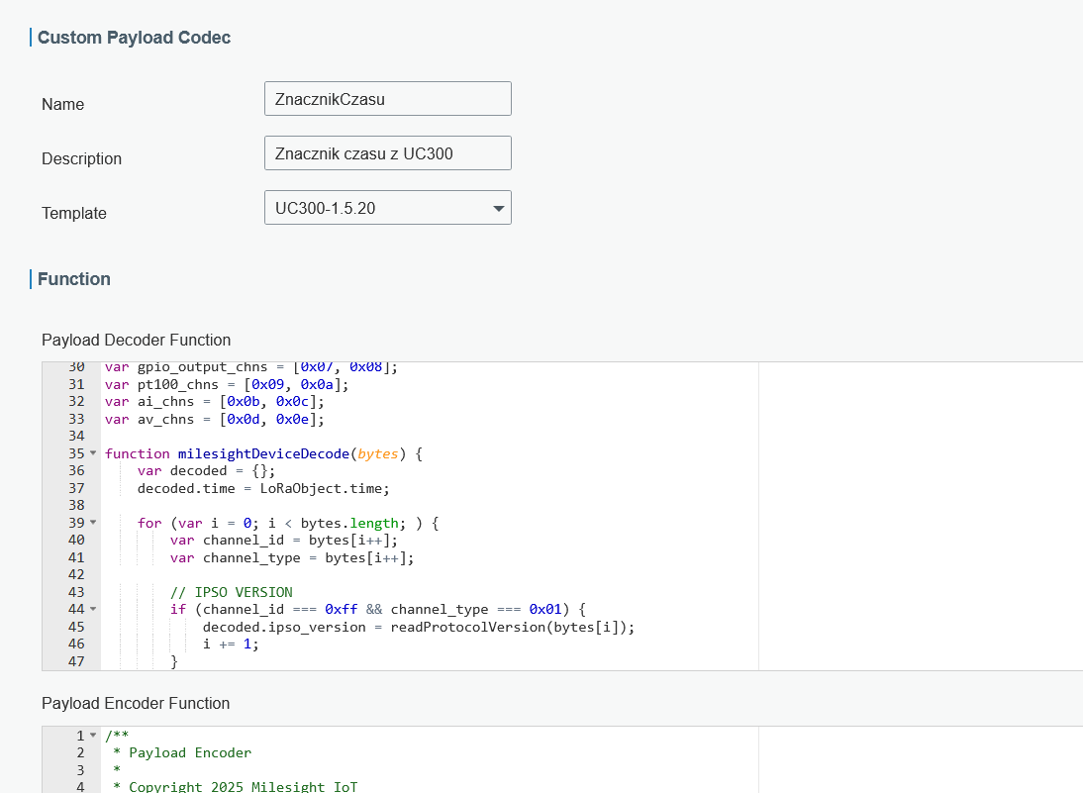Click the 'Function' section heading

[x=74, y=279]
